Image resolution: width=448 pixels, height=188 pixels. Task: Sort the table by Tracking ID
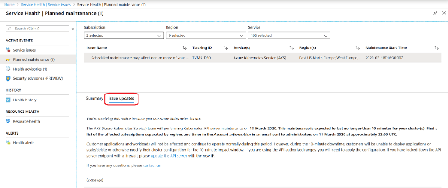pos(225,48)
